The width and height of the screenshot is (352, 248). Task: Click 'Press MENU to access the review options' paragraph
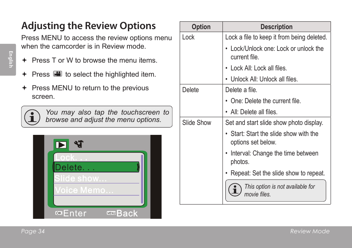pyautogui.click(x=97, y=42)
